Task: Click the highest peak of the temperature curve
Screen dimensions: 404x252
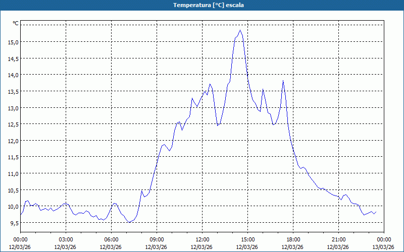Action: point(240,30)
